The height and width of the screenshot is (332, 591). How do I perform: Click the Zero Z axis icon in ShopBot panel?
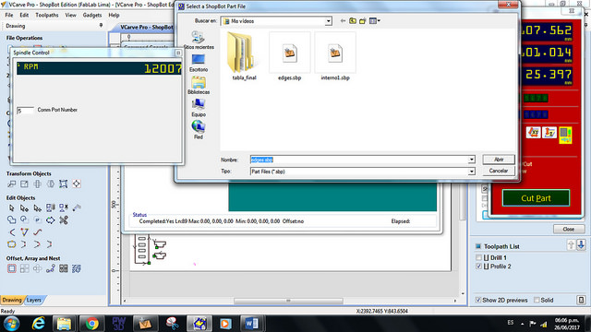click(549, 133)
